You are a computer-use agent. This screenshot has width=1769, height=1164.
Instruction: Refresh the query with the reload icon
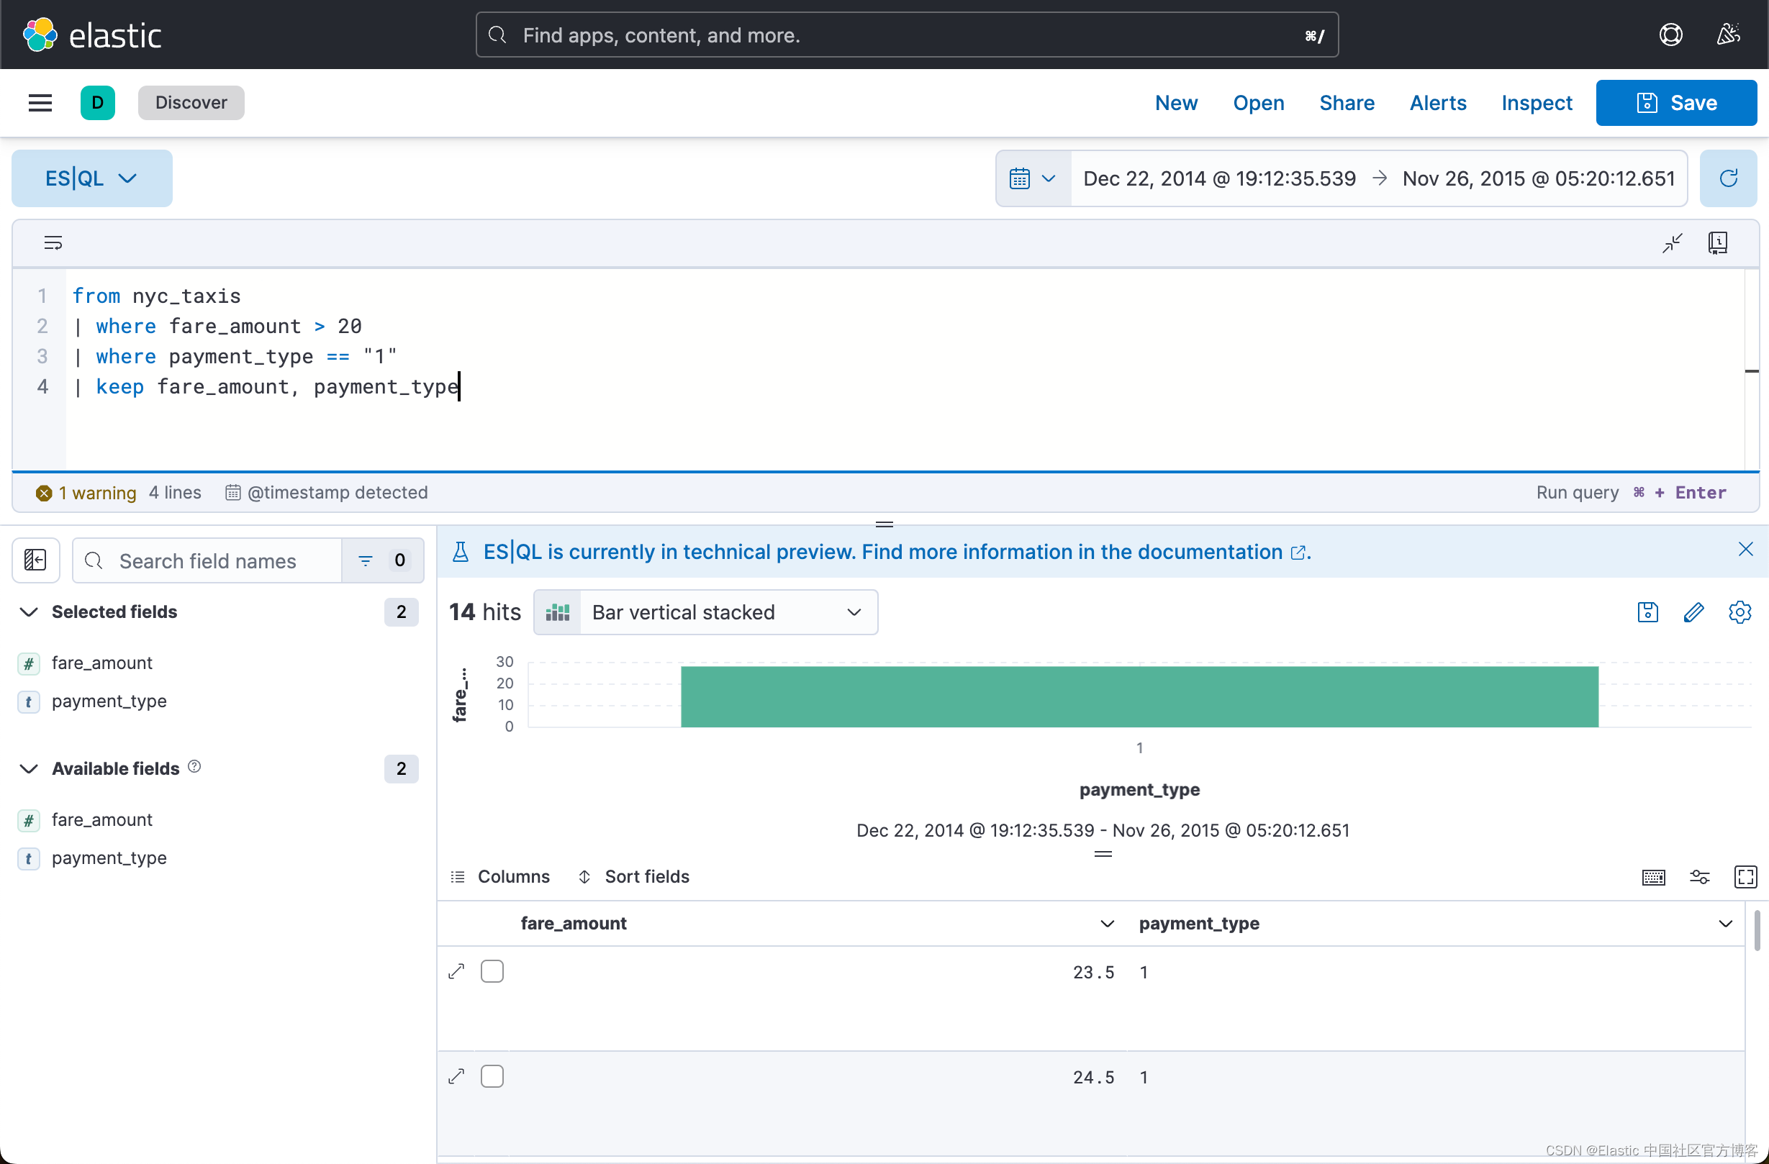pyautogui.click(x=1729, y=178)
